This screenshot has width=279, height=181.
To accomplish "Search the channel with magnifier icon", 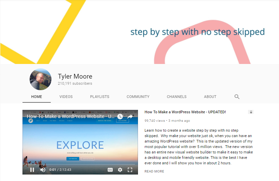I will 237,97.
